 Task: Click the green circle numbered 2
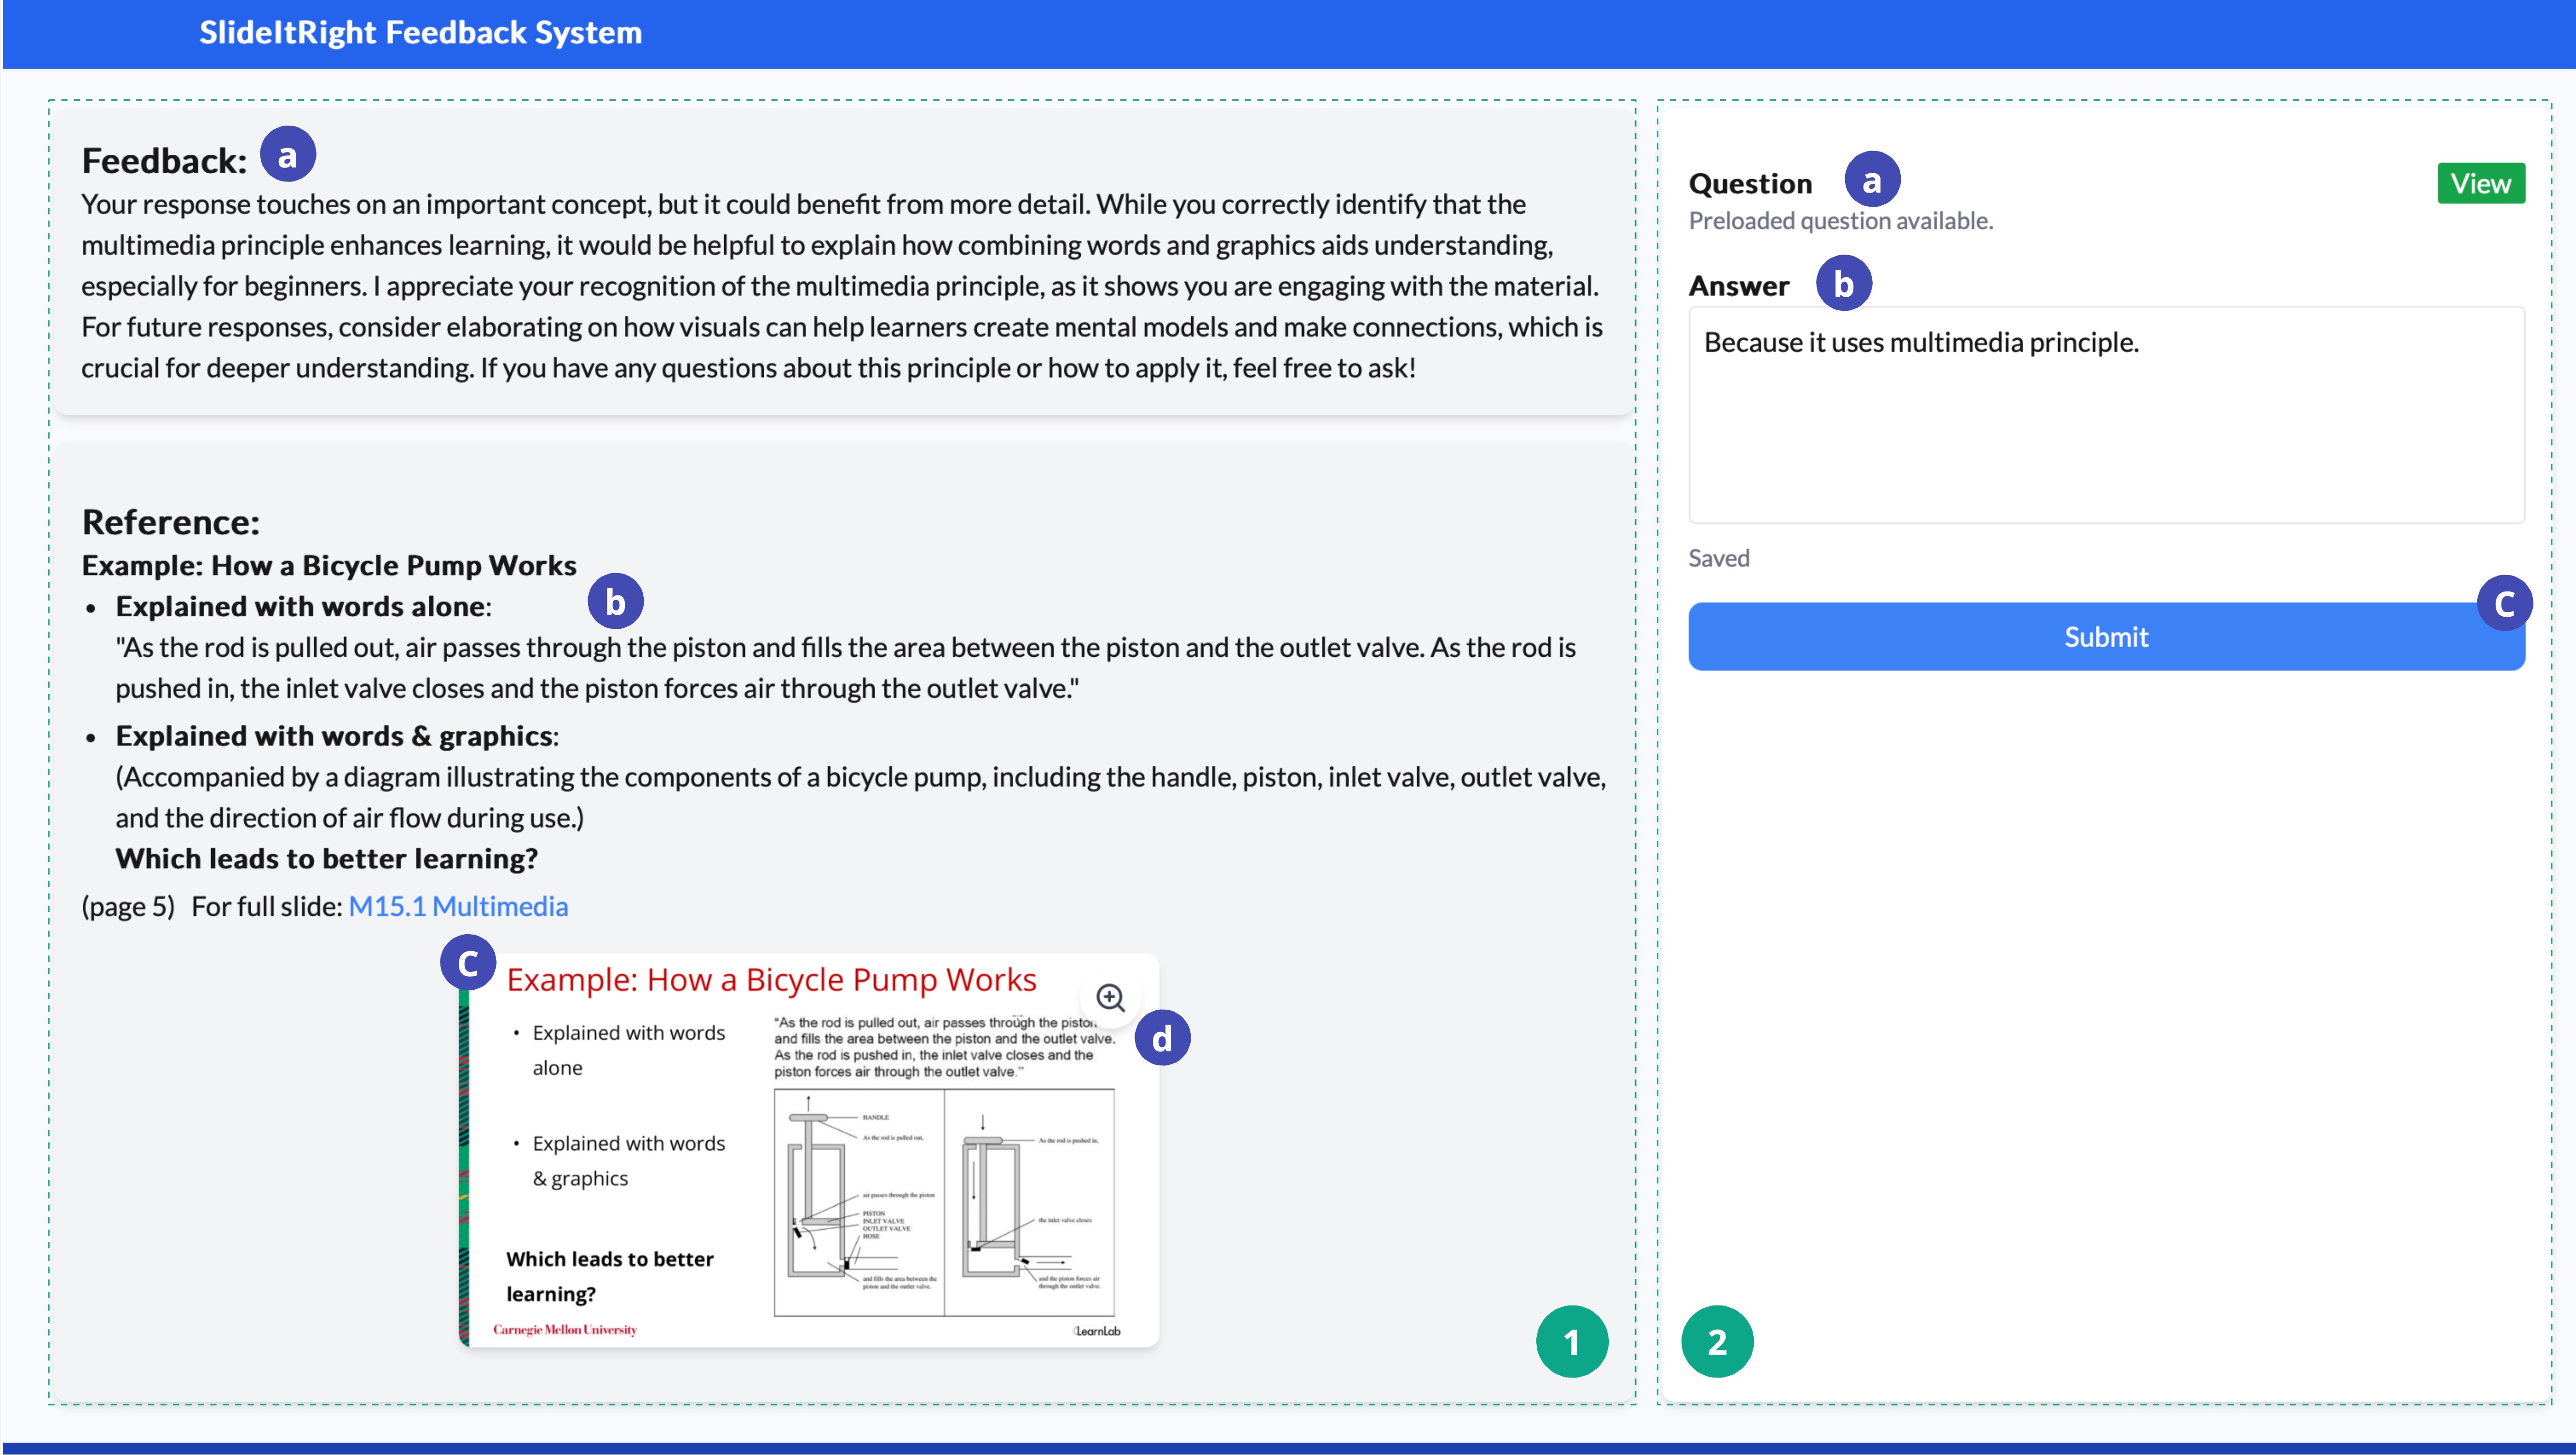[1717, 1341]
